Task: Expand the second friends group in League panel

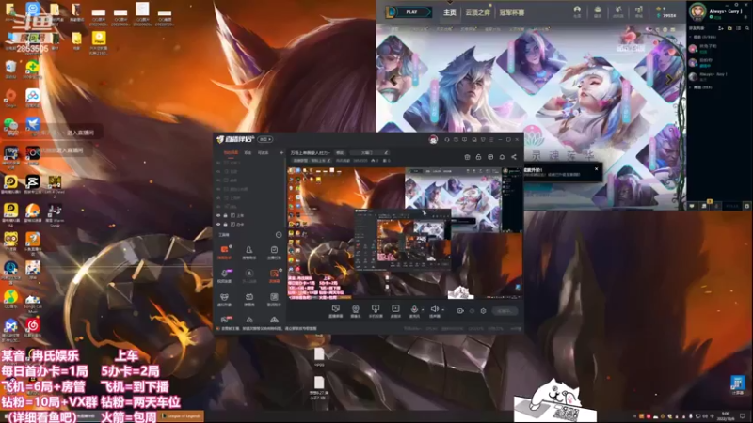Action: pyautogui.click(x=691, y=87)
